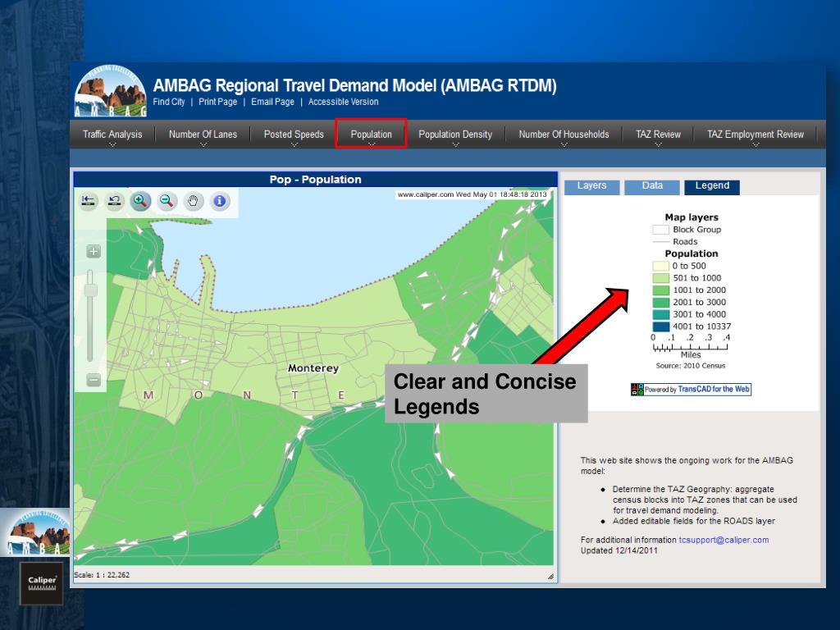Click the 501 to 1000 color swatch
Screen dimensions: 840x630
(660, 278)
